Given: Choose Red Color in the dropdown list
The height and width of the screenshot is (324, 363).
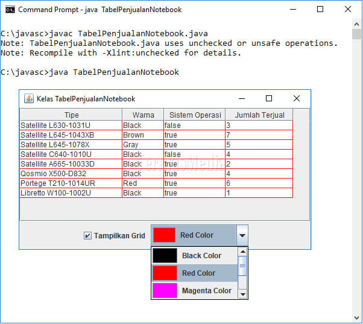Looking at the screenshot, I should [195, 273].
